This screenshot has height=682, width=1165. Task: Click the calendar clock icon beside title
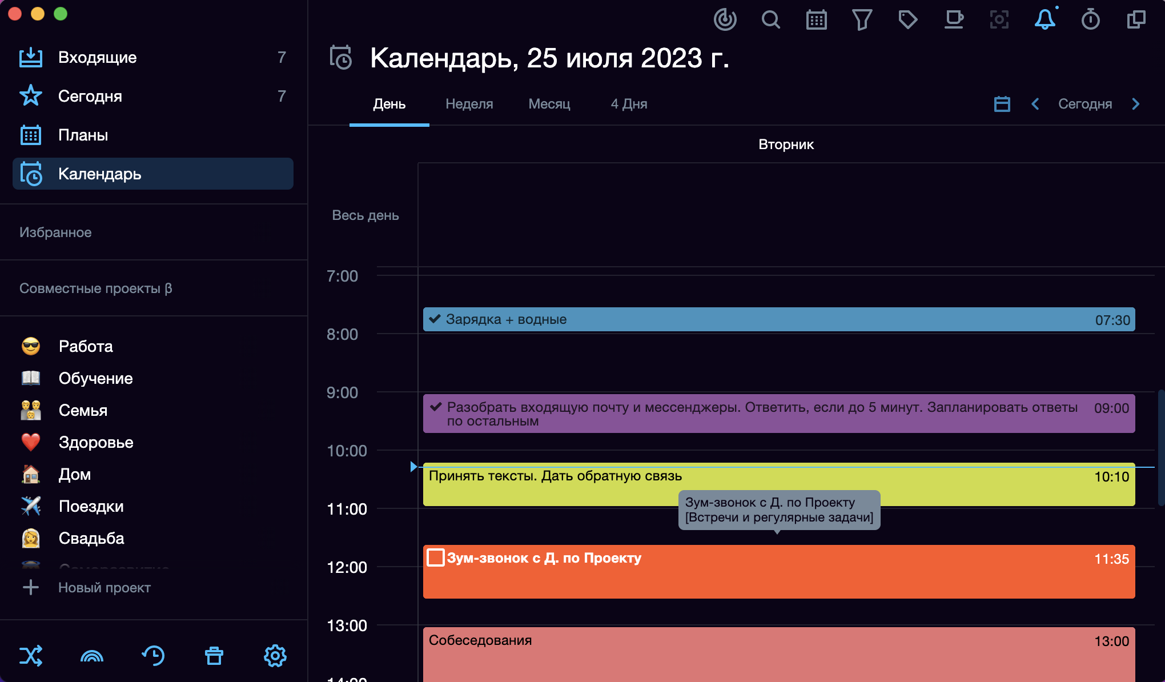341,58
